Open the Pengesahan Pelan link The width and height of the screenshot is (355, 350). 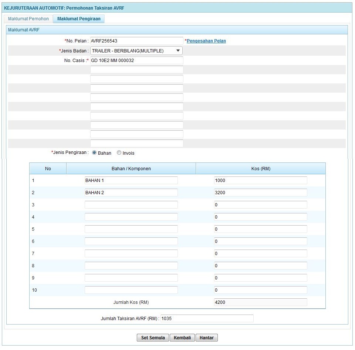tap(206, 41)
